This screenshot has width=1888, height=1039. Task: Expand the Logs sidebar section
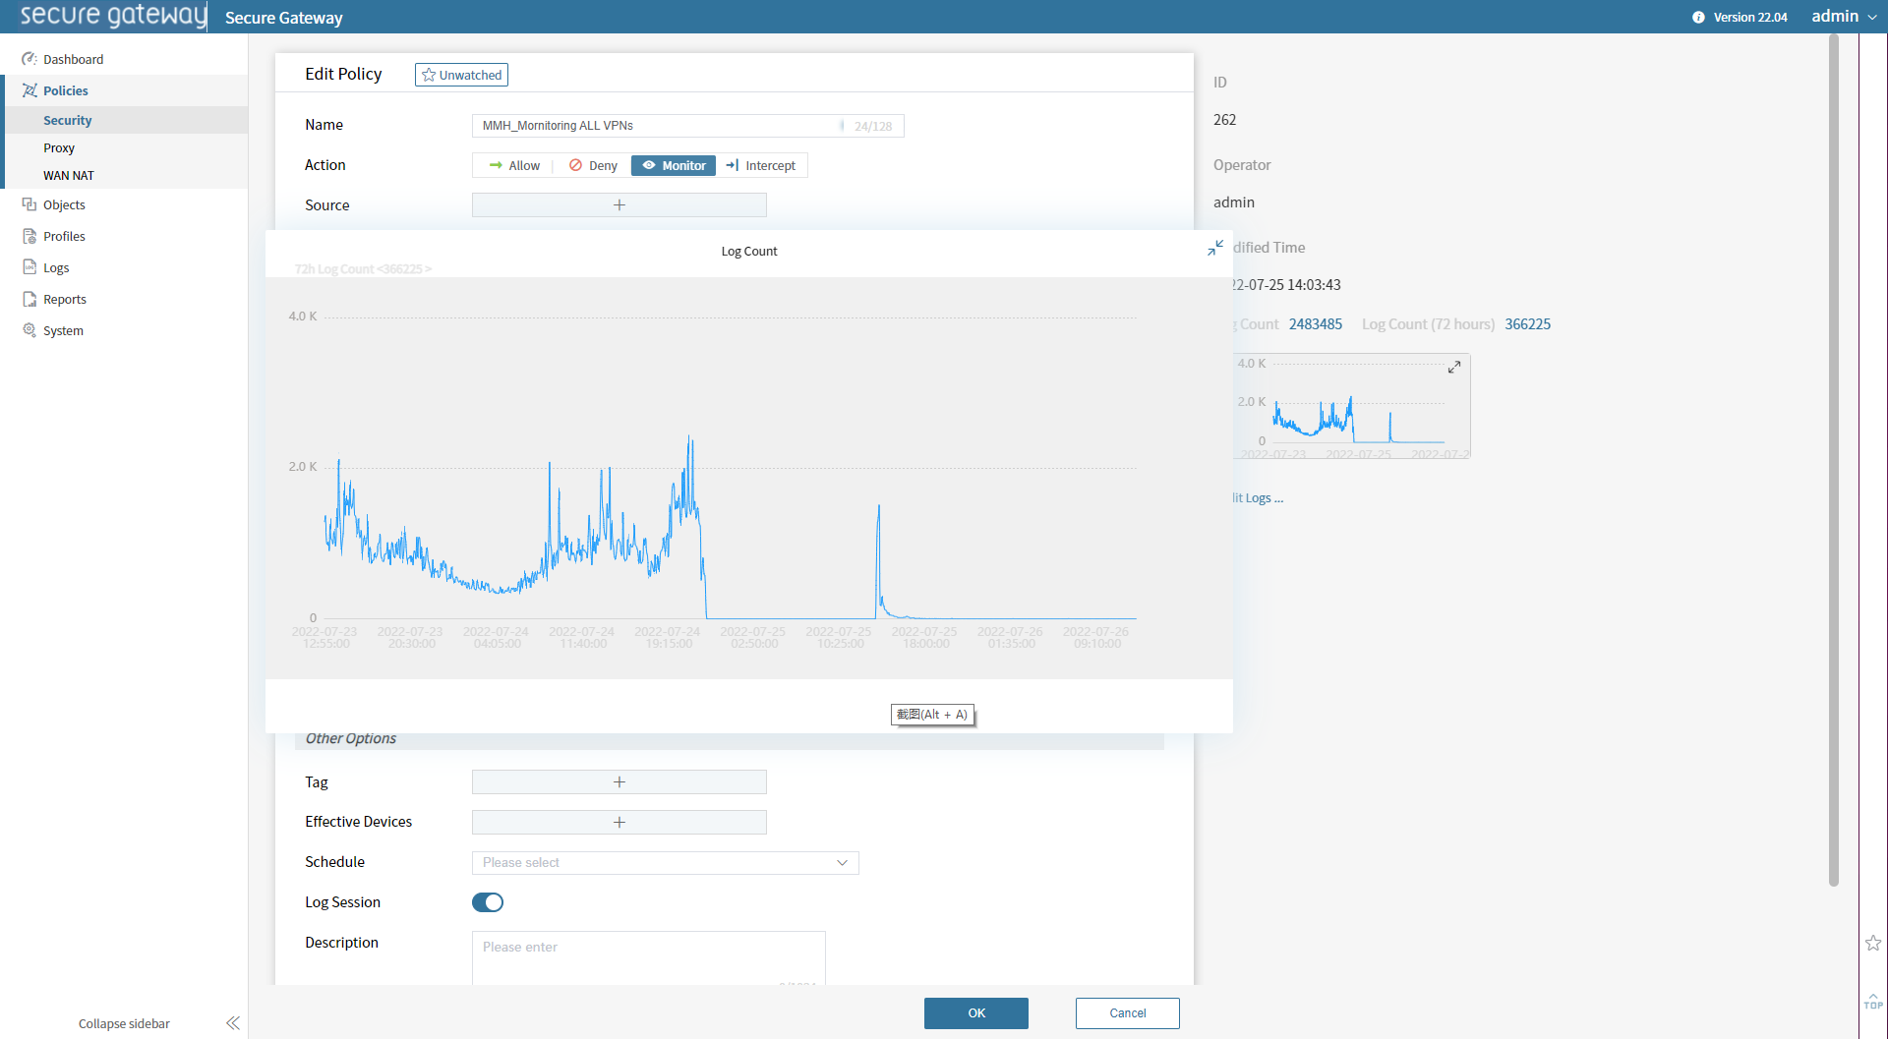click(56, 267)
